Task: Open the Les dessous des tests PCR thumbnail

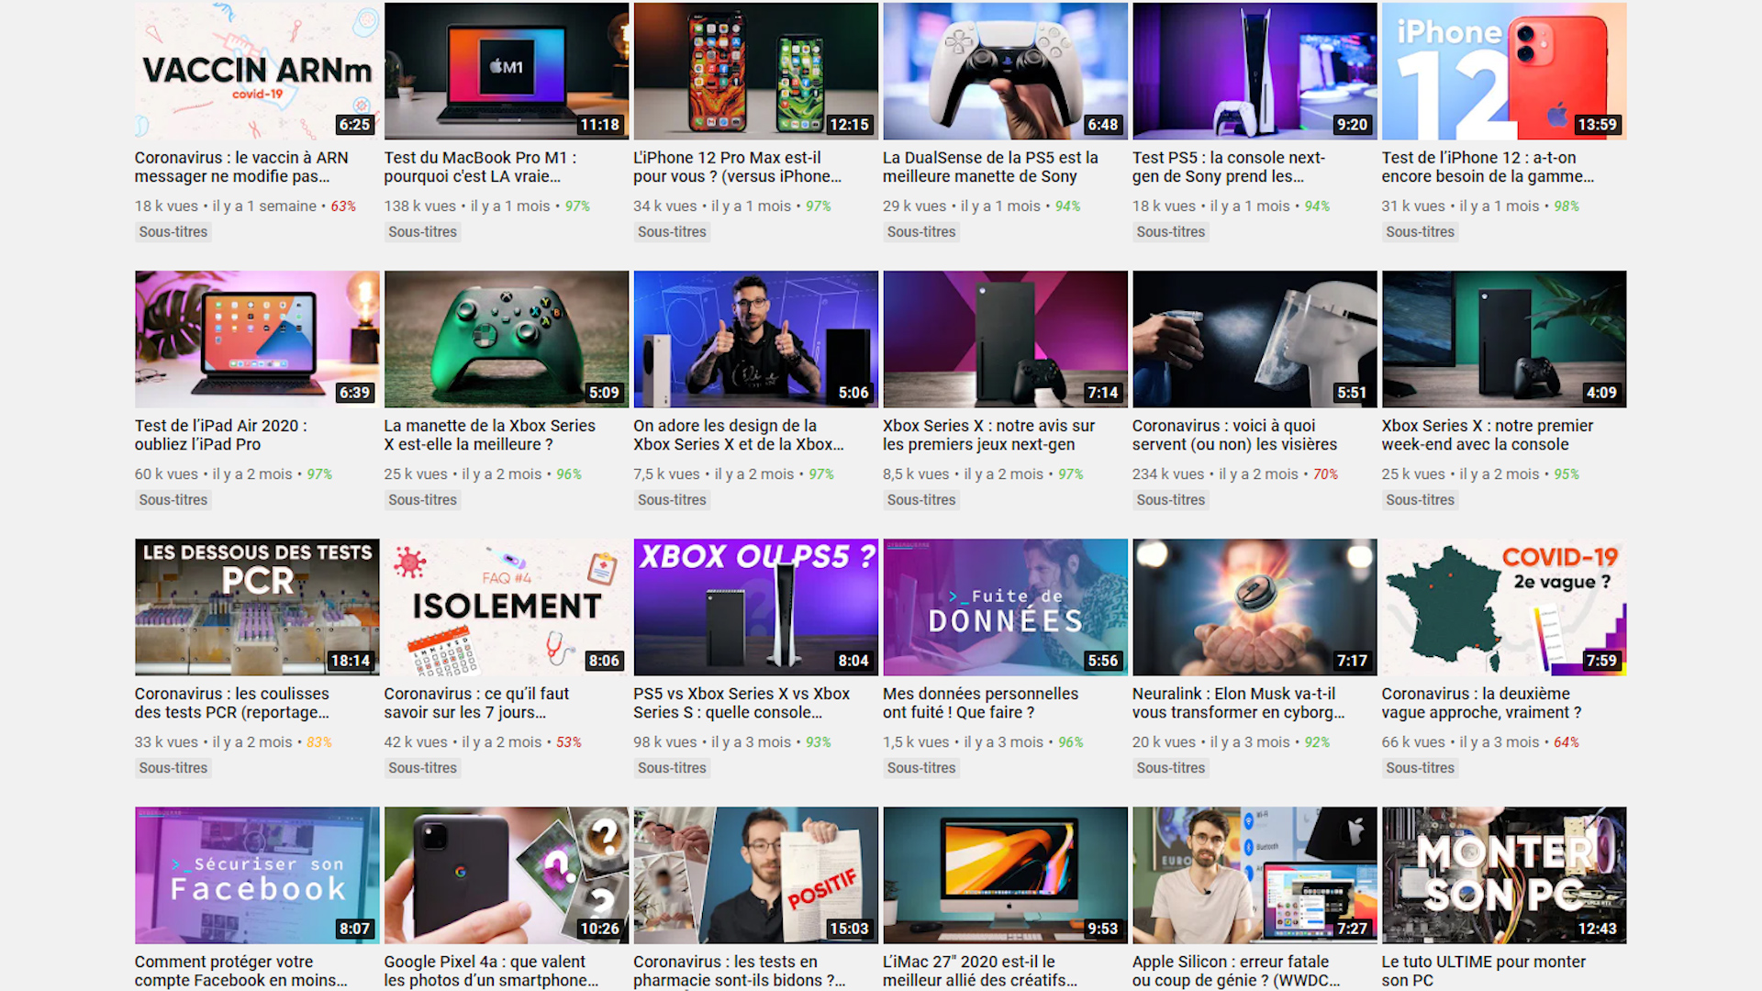Action: [x=257, y=607]
